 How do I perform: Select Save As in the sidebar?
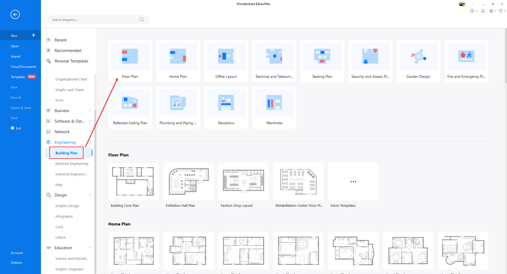pos(16,98)
